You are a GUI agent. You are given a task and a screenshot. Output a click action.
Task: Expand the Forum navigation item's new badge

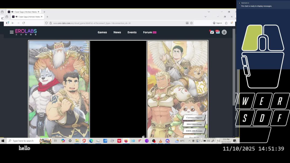(154, 32)
